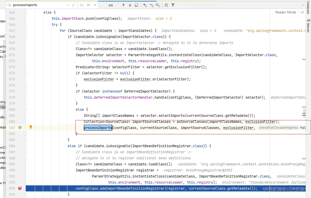
Task: Toggle Words (W) search option
Action: [88, 5]
